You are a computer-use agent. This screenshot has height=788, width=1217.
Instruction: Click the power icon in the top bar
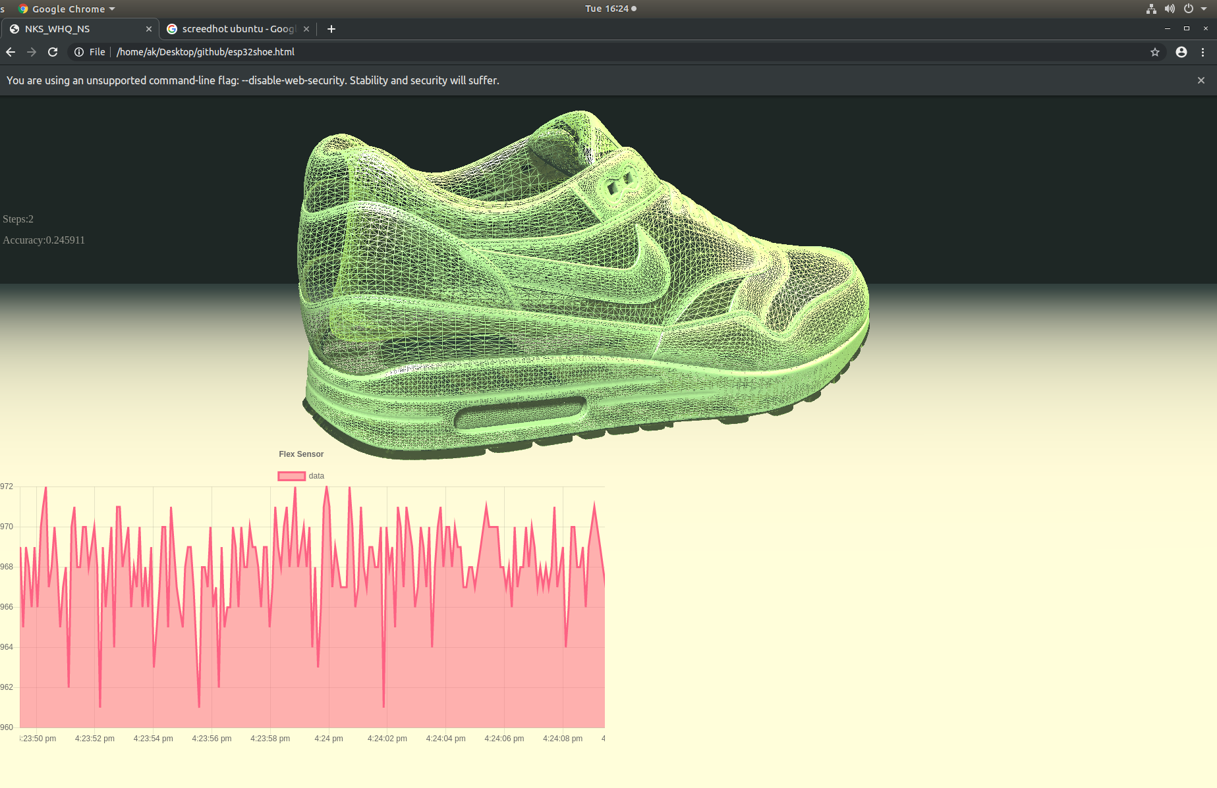(1190, 9)
